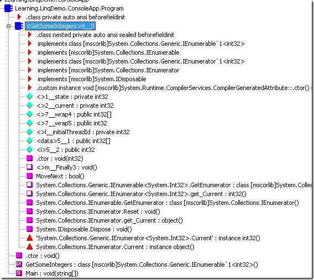Select the Learning.LinqDemo.ConsoleApp.Program node
The width and height of the screenshot is (314, 280).
(69, 8)
